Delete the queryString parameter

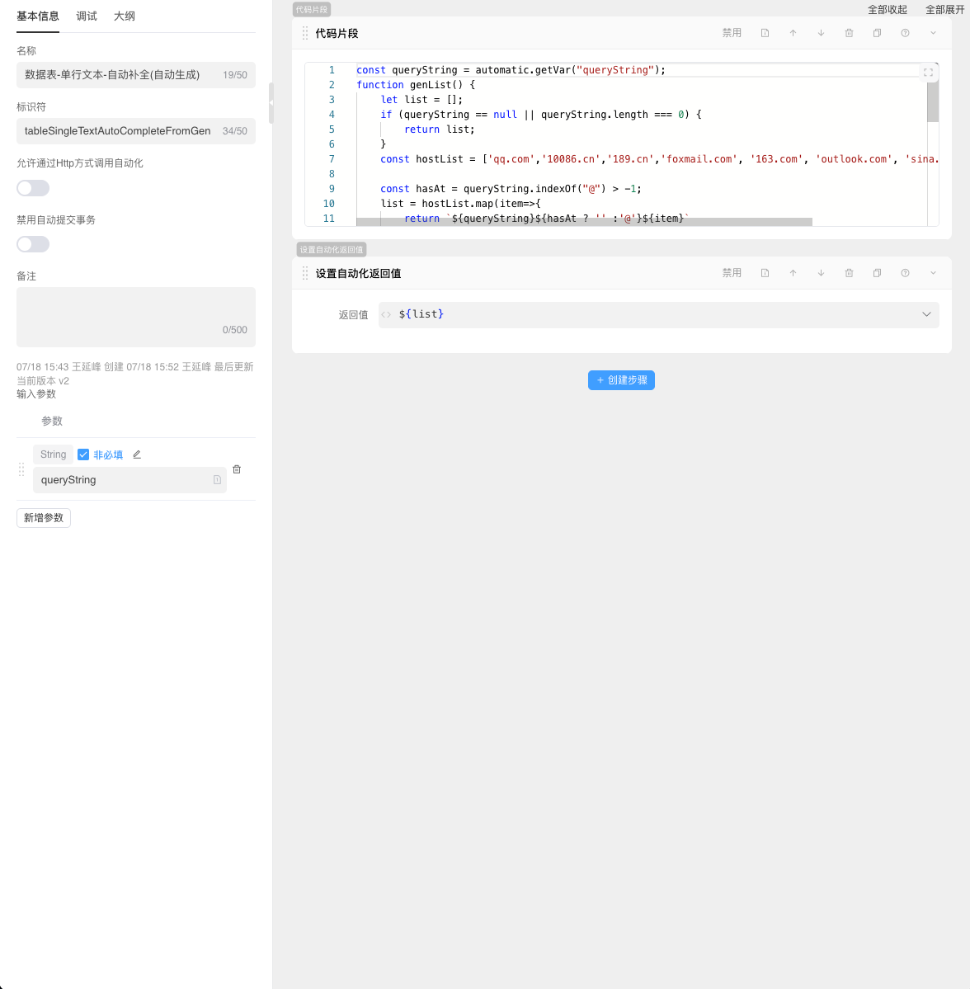point(237,469)
